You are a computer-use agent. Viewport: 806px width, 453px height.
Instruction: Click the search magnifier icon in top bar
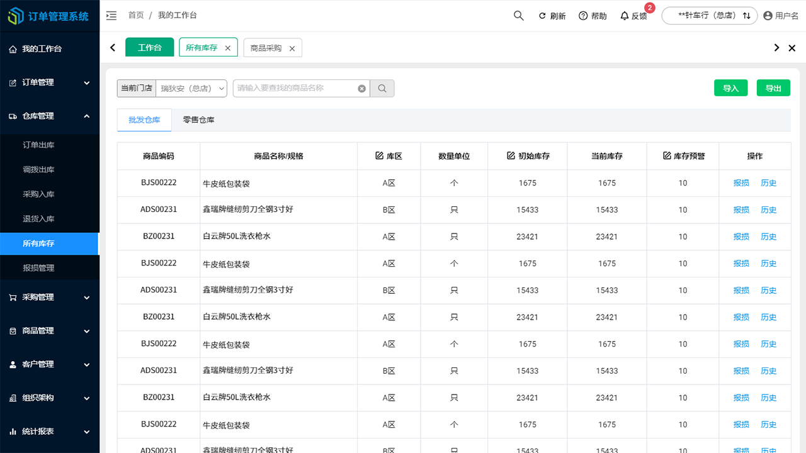tap(518, 15)
